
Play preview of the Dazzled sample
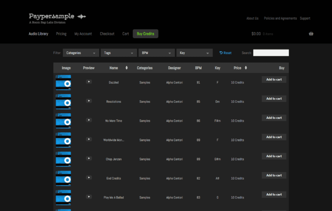[x=88, y=81]
